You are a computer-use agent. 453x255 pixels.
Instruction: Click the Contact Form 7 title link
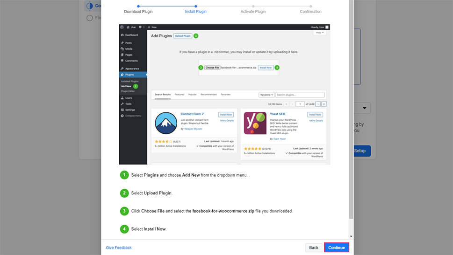[192, 114]
